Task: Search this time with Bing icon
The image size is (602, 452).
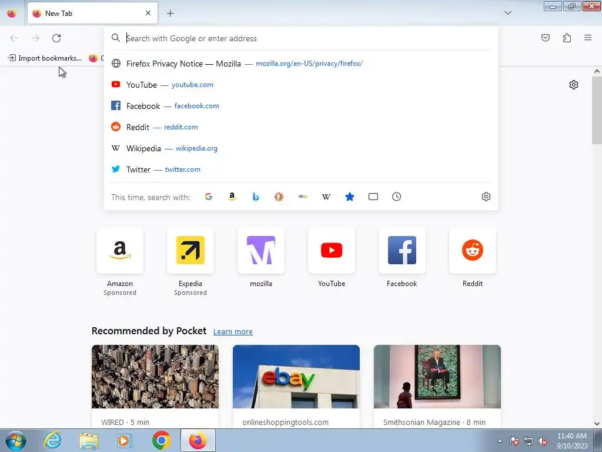Action: (x=256, y=197)
